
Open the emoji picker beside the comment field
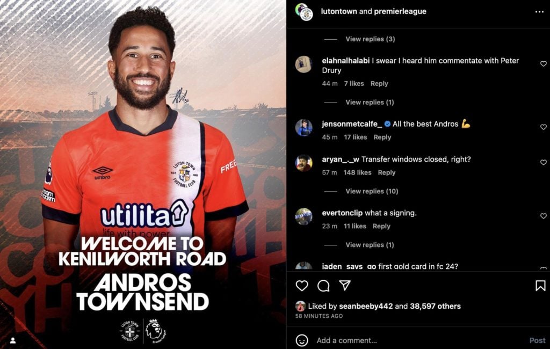(x=302, y=340)
